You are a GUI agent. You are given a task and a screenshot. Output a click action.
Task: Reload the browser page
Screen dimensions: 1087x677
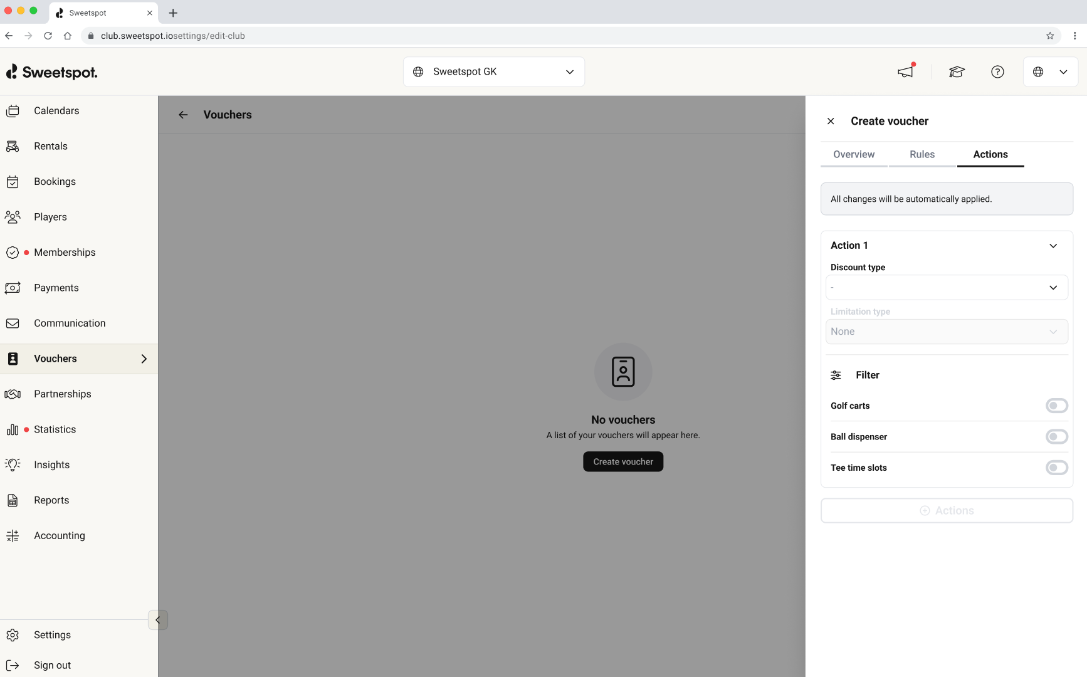(x=48, y=36)
